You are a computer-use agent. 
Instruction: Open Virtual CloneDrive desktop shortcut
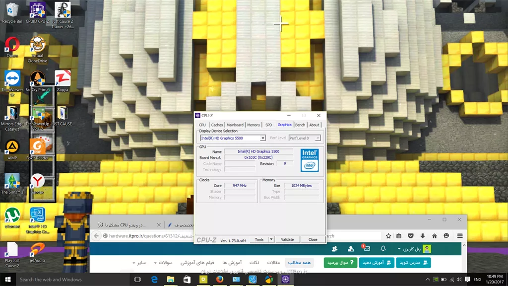pos(37,49)
